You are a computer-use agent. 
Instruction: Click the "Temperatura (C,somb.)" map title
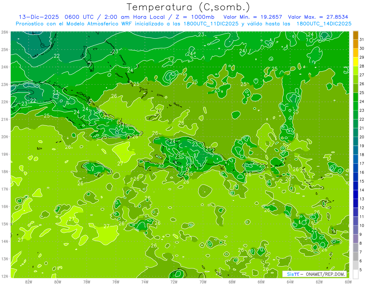coord(188,7)
